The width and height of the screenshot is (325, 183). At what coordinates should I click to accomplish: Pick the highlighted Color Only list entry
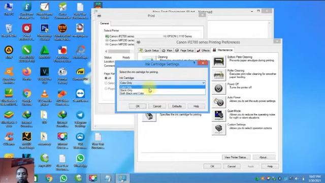point(162,87)
